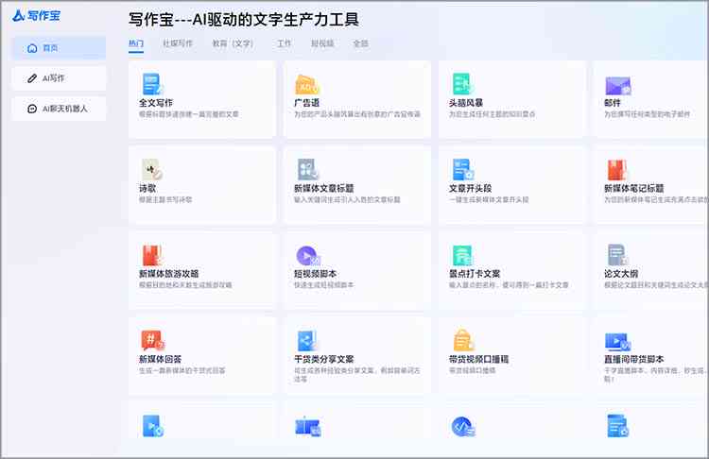Screen dimensions: 709x459
Task: Open the 诗歌 tool icon
Action: [x=152, y=169]
